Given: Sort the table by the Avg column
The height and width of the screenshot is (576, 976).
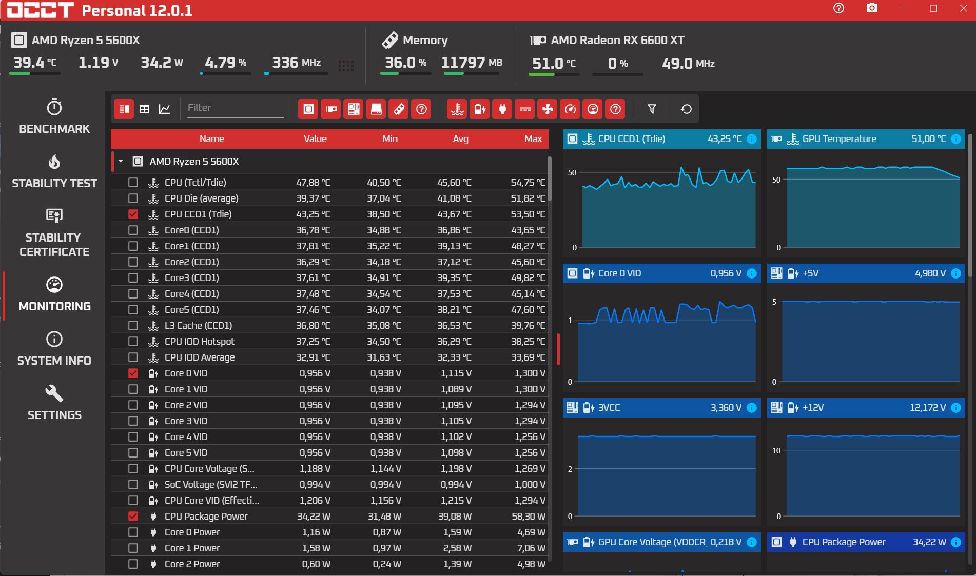Looking at the screenshot, I should 461,139.
